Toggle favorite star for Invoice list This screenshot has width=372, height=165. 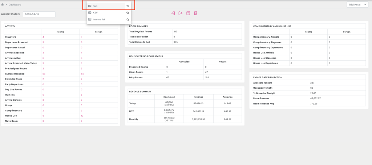coord(128,19)
